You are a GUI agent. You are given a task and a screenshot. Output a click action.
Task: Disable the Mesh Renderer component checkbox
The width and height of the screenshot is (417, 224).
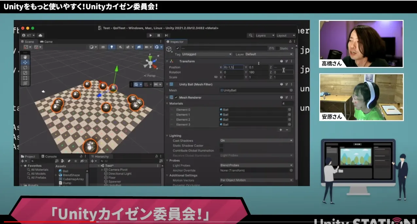[176, 97]
